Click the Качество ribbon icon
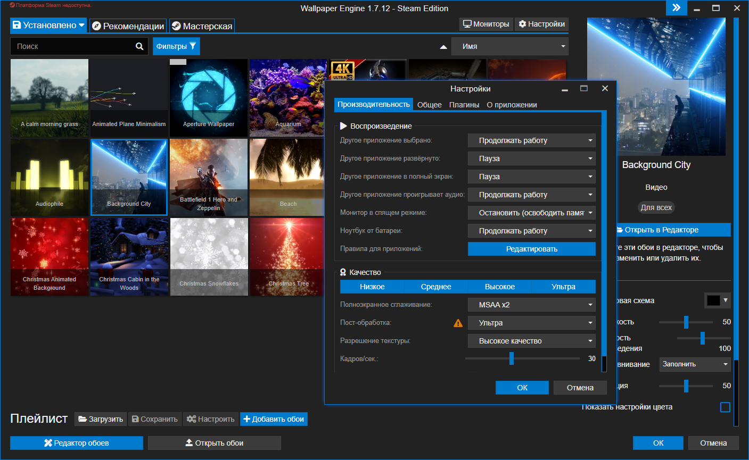This screenshot has height=460, width=749. 343,272
